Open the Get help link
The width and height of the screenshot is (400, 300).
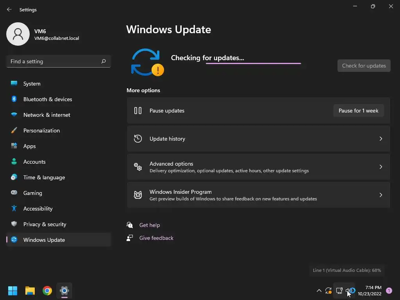point(150,225)
